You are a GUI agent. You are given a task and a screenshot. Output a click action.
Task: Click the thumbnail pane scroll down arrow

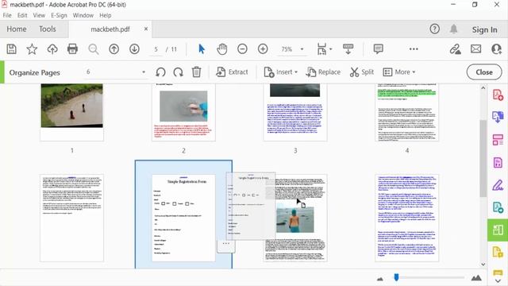tap(483, 265)
